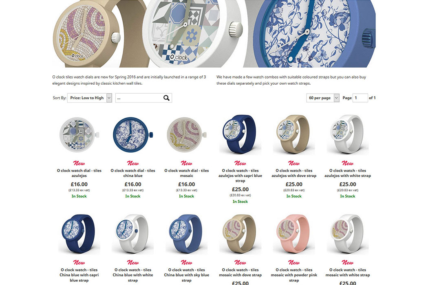Screen dimensions: 428x285
Task: Click the page number input field
Action: point(360,98)
